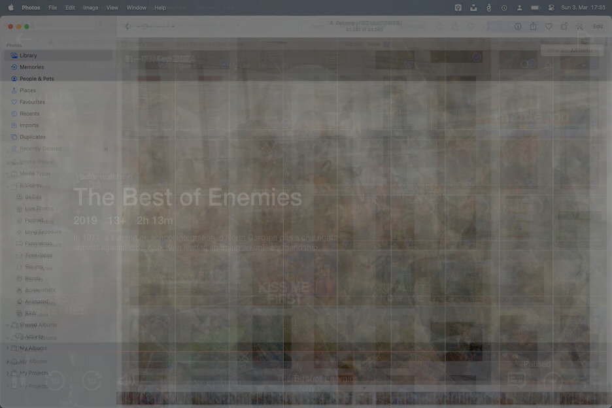
Task: Rotate the photo using the toolbar icon
Action: [x=564, y=27]
